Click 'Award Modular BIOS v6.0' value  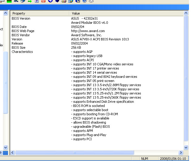coord(89,23)
